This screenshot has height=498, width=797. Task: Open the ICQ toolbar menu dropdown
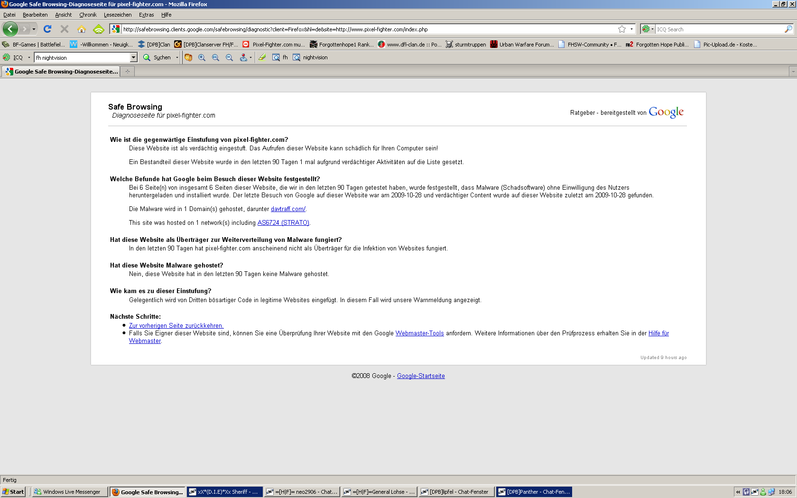click(29, 57)
